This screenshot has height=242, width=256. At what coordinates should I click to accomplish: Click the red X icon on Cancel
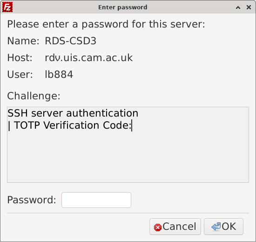point(158,227)
